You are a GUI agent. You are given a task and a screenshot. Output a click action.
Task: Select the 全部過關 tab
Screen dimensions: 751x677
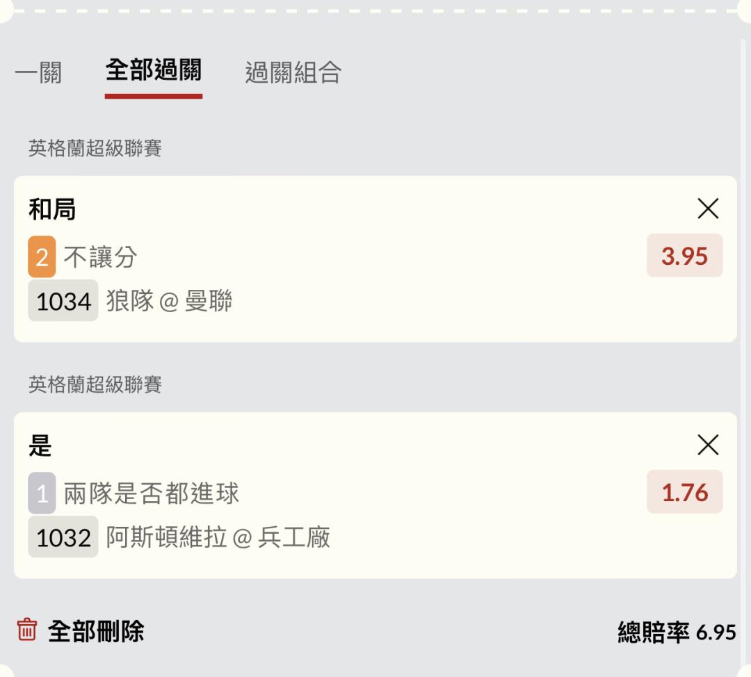153,71
